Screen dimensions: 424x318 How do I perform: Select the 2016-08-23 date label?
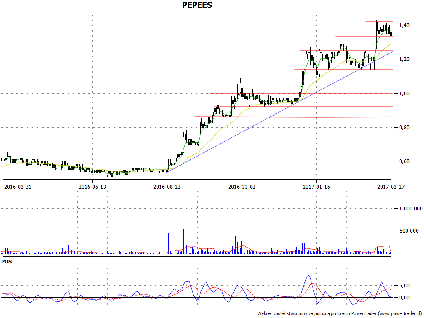pyautogui.click(x=167, y=187)
